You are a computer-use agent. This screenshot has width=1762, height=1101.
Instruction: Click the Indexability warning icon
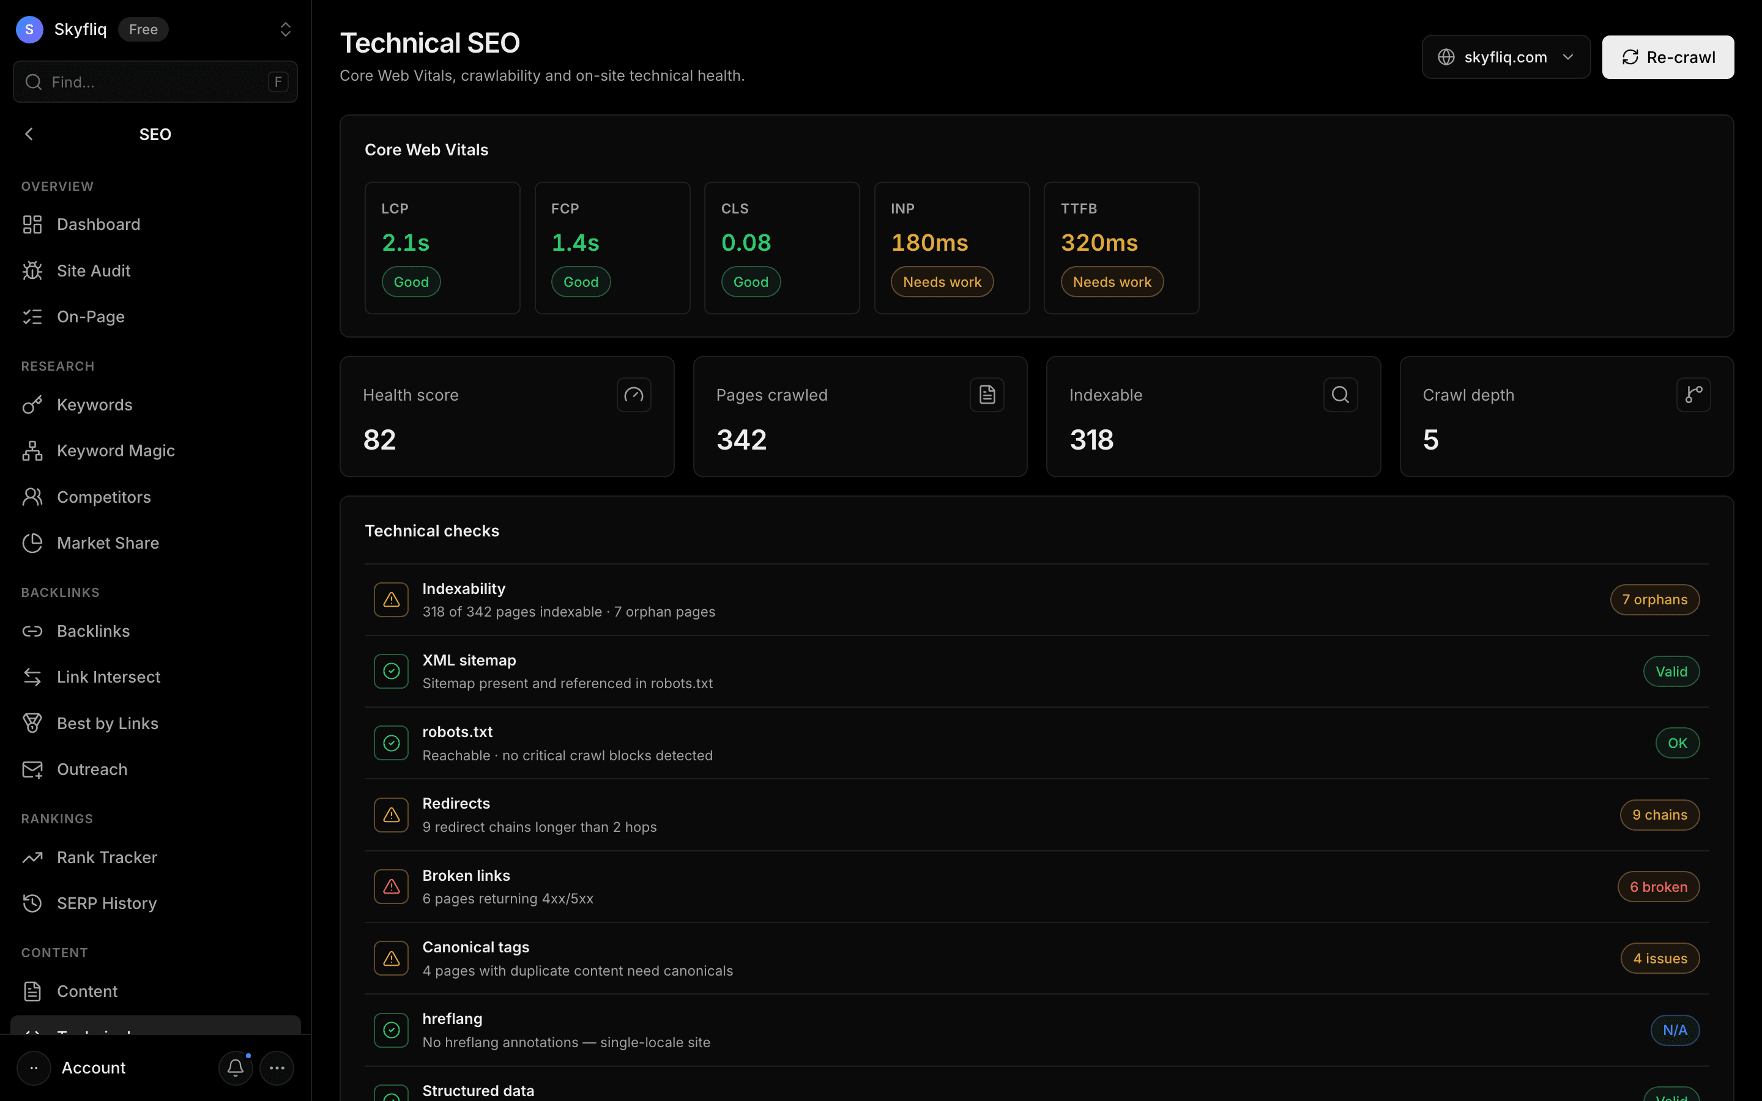[391, 600]
